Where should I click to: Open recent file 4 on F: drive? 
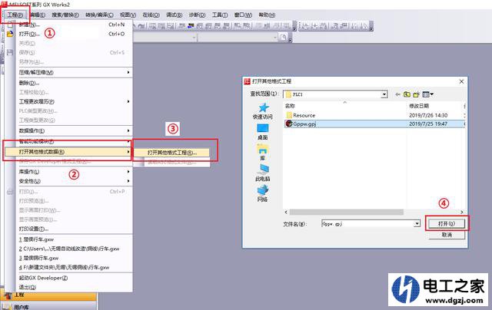[x=74, y=268]
